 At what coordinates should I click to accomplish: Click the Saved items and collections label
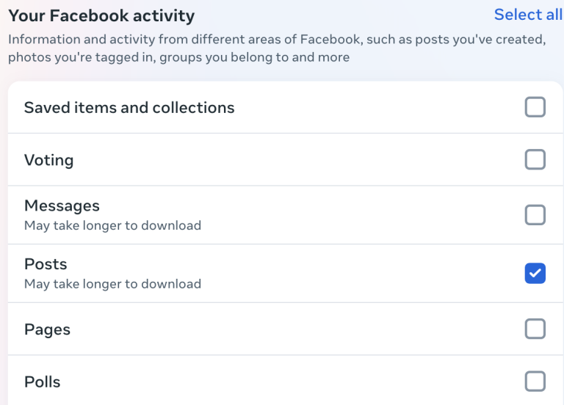[x=129, y=107]
